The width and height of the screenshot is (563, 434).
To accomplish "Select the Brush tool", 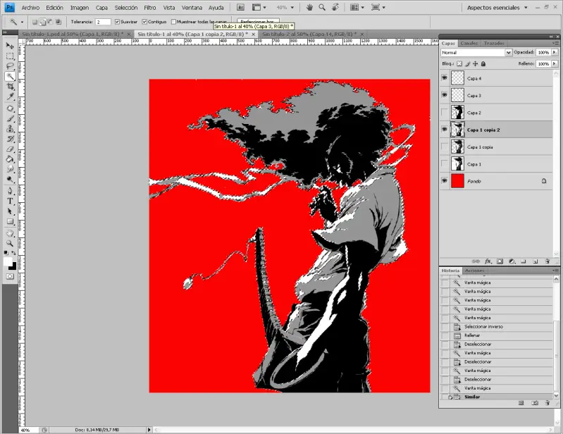I will click(10, 119).
